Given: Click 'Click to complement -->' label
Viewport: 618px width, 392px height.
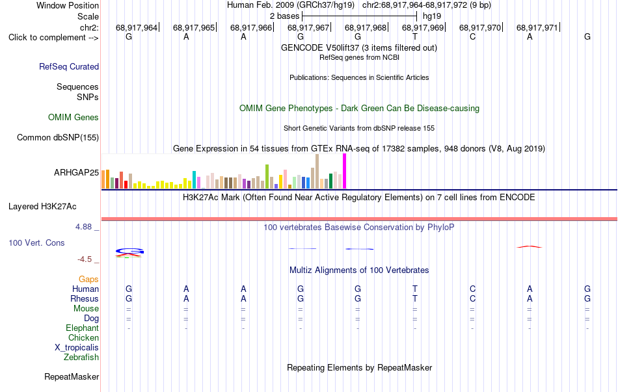Looking at the screenshot, I should tap(53, 38).
